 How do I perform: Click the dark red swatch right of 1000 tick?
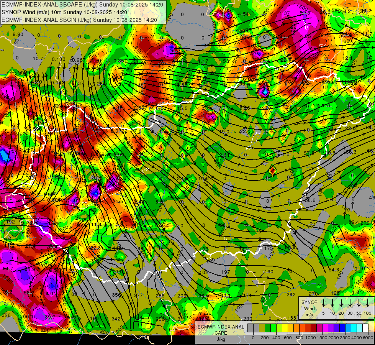(314, 328)
